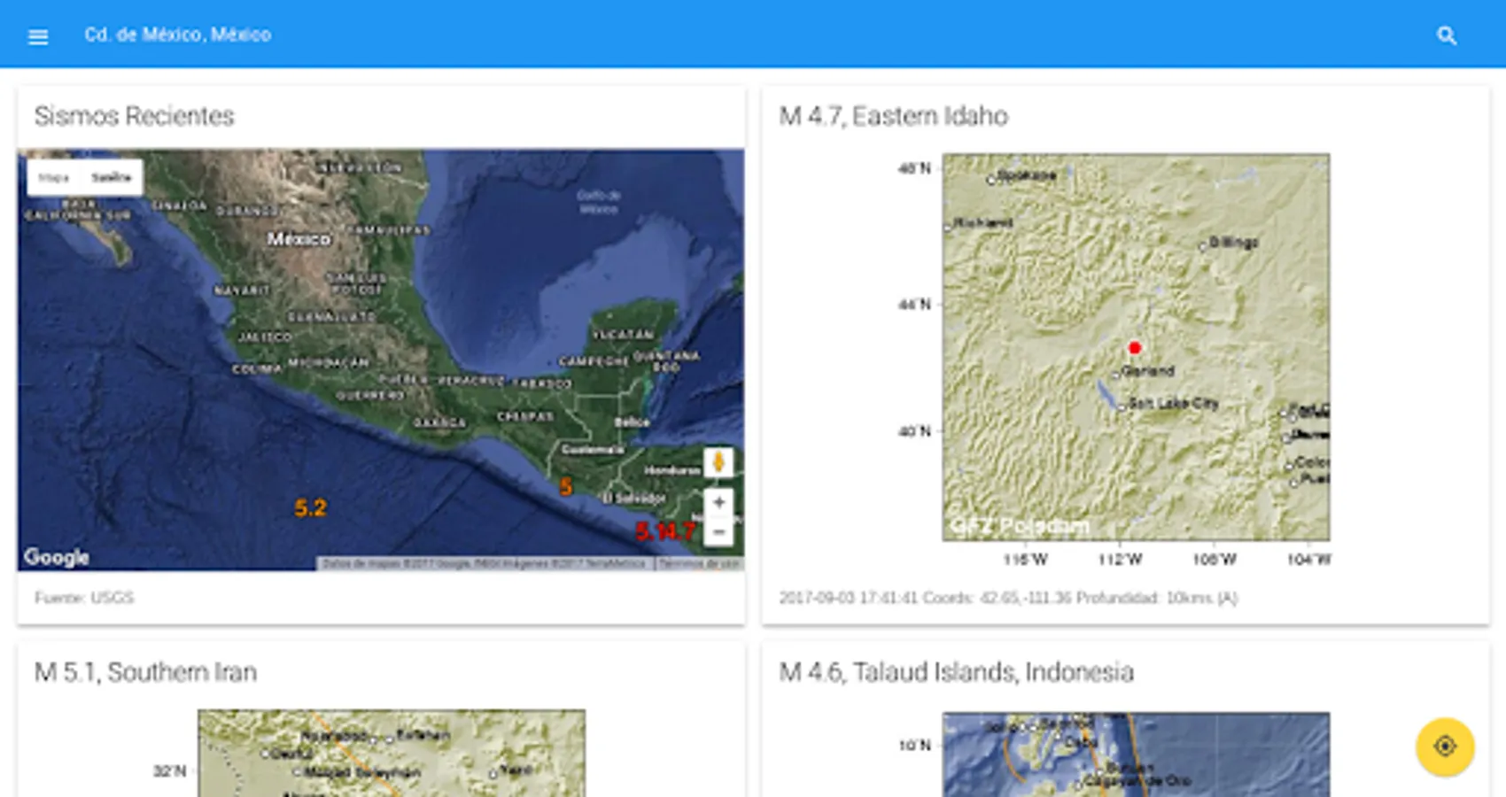Viewport: 1506px width, 797px height.
Task: Click the GFZ Potsdam credit on Idaho map
Action: tap(1020, 526)
